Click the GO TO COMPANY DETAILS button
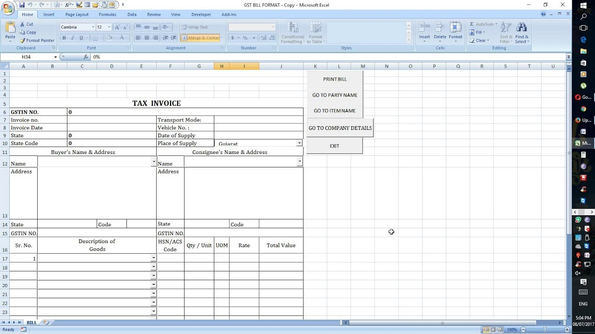 [x=340, y=128]
